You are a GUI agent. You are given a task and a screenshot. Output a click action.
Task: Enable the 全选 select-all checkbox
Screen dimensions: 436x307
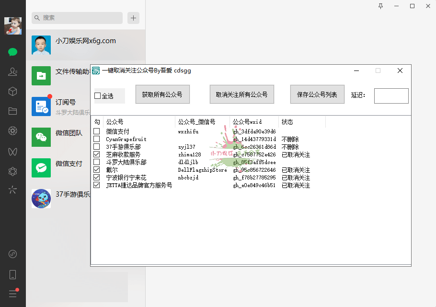coord(98,96)
